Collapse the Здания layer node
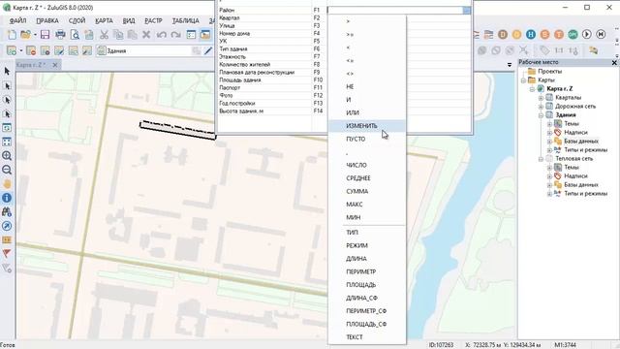The image size is (620, 349). (541, 115)
